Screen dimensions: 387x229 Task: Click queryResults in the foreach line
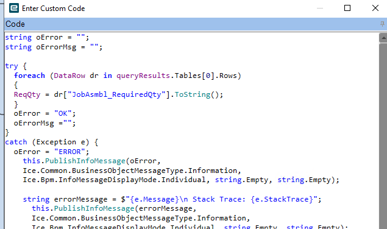(143, 76)
